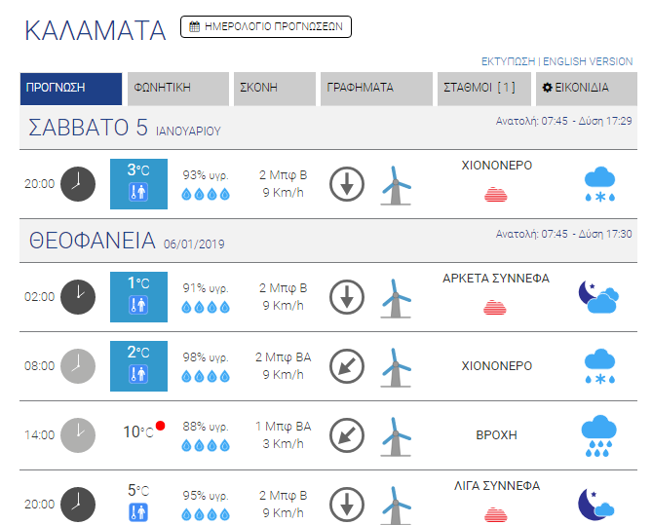Click the moon and clouds icon at 02:00

[x=598, y=297]
